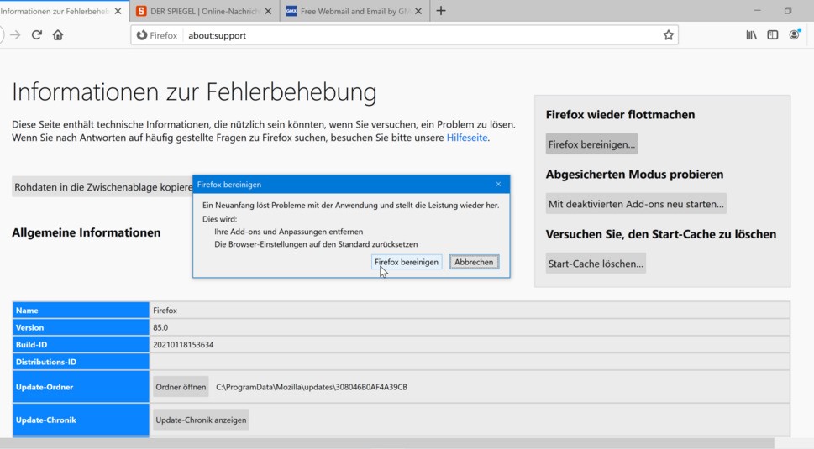Viewport: 814px width, 449px height.
Task: Click the Build-ID row header
Action: click(81, 345)
